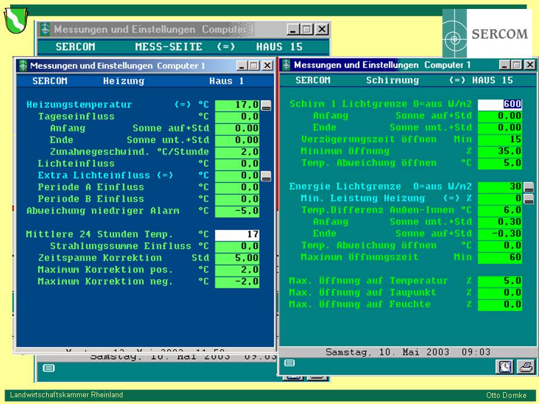Viewport: 539px width, 404px height.
Task: Open the list icon in MESS-SEITE window footer
Action: pyautogui.click(x=49, y=368)
